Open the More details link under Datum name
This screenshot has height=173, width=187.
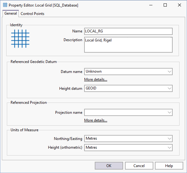[96, 79]
